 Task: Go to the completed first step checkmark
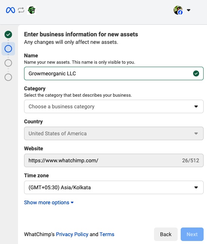coord(8,34)
